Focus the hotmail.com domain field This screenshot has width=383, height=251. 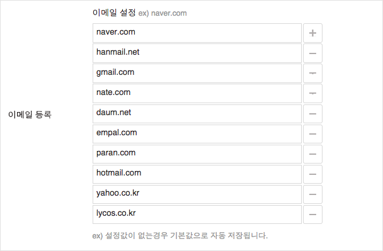coord(197,174)
